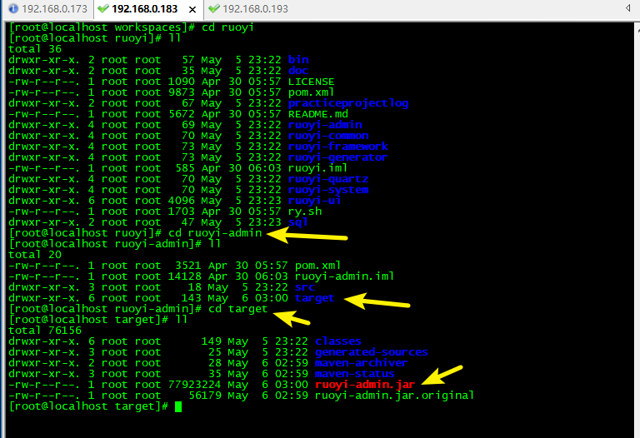Click the 'cd target' command line

(238, 309)
